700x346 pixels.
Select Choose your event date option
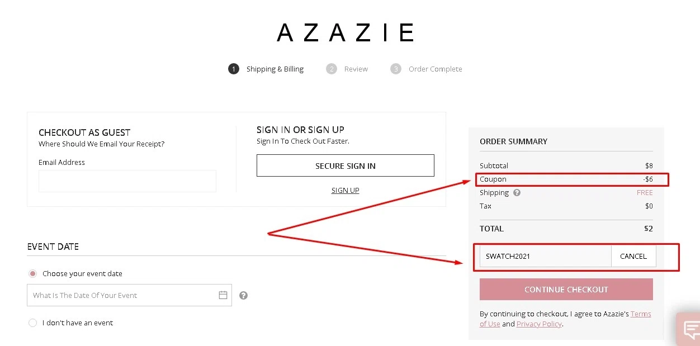33,273
